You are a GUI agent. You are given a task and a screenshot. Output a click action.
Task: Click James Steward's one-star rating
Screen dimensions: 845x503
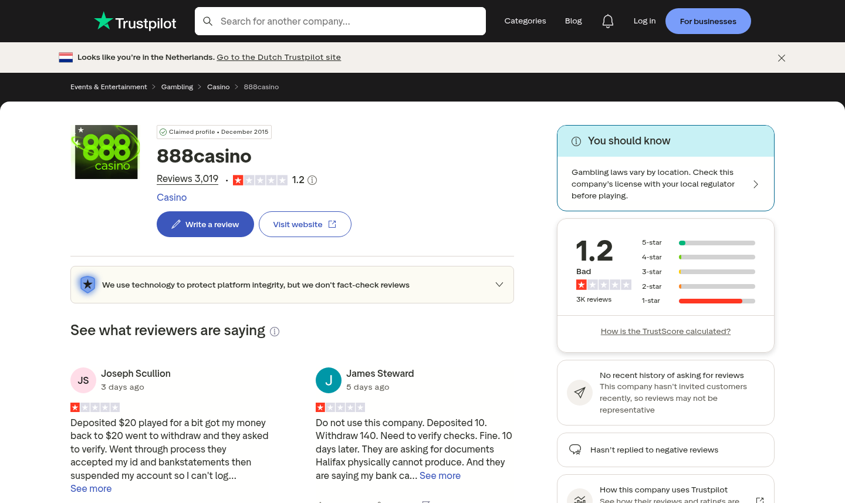point(340,407)
